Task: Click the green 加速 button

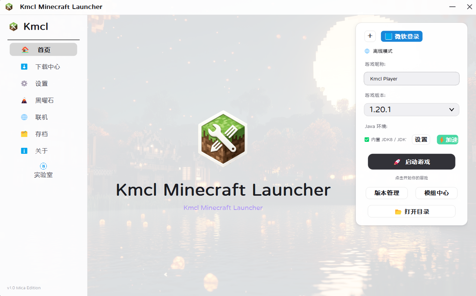Action: [448, 140]
